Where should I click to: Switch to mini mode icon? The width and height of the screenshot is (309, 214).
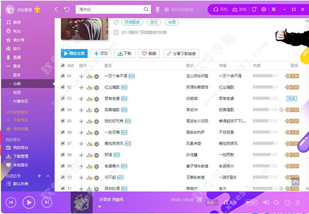click(273, 9)
